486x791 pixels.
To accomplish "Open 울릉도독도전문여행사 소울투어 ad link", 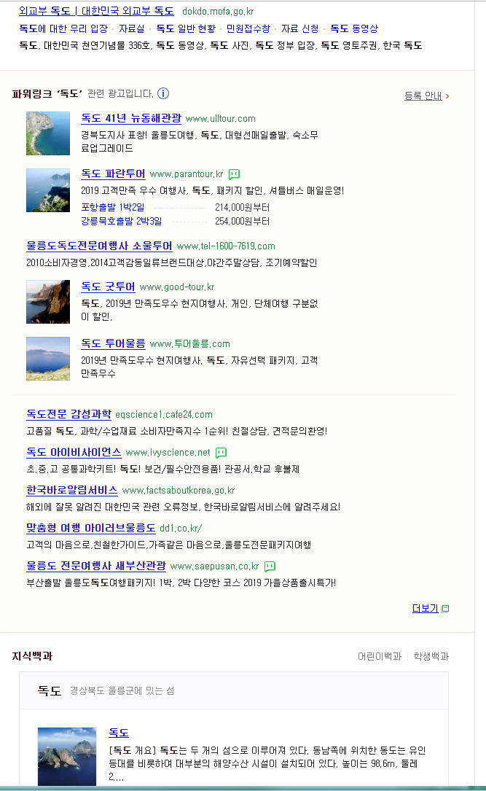I will pos(99,246).
